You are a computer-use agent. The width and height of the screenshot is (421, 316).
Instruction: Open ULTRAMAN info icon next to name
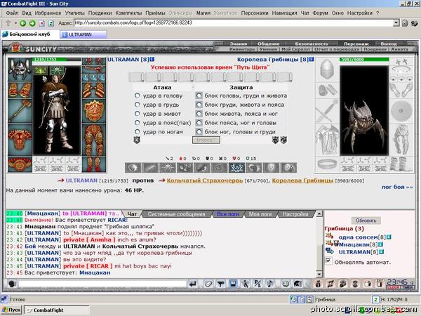pos(152,59)
